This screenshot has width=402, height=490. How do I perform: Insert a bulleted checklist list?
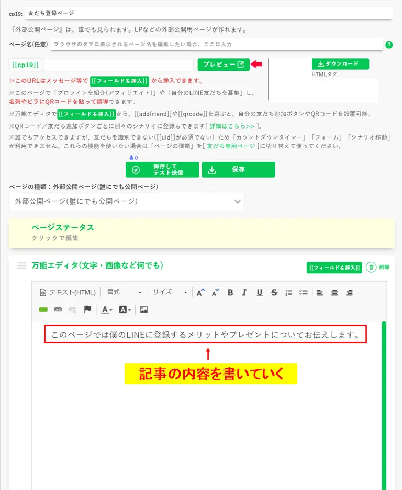pos(304,293)
